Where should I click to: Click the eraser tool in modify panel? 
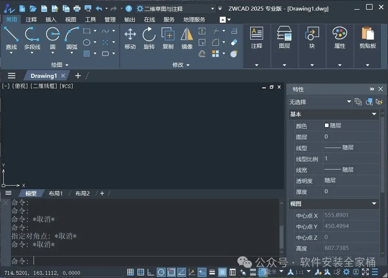coord(234,42)
